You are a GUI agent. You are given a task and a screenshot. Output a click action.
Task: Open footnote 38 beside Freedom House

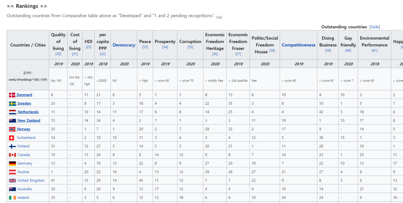pos(272,51)
